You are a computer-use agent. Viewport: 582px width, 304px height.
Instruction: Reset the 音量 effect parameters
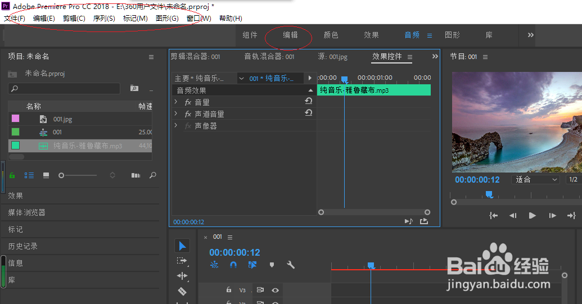point(309,101)
